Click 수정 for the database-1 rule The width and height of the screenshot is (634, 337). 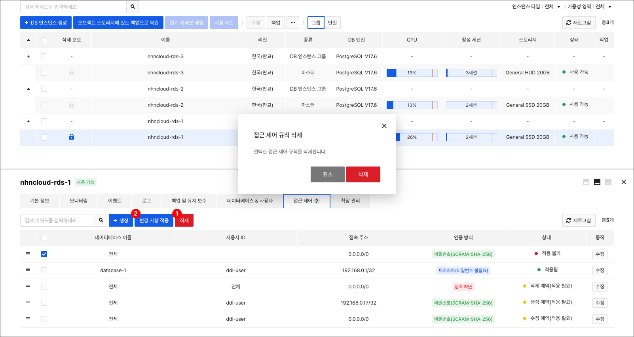pyautogui.click(x=600, y=271)
